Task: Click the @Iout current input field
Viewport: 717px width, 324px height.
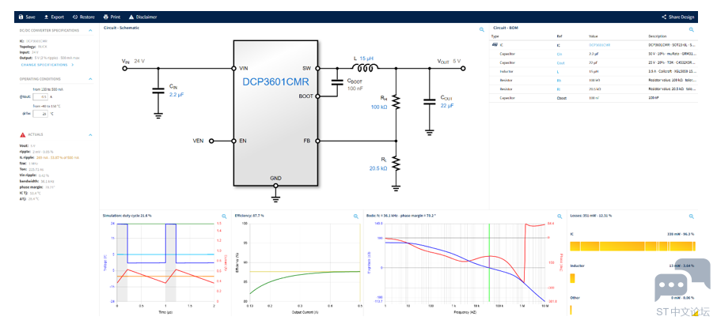Action: pyautogui.click(x=44, y=97)
